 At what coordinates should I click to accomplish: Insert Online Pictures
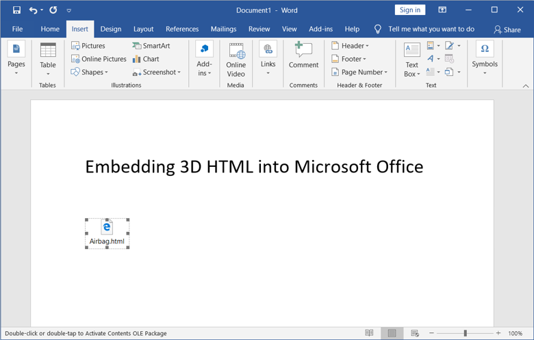tap(99, 59)
